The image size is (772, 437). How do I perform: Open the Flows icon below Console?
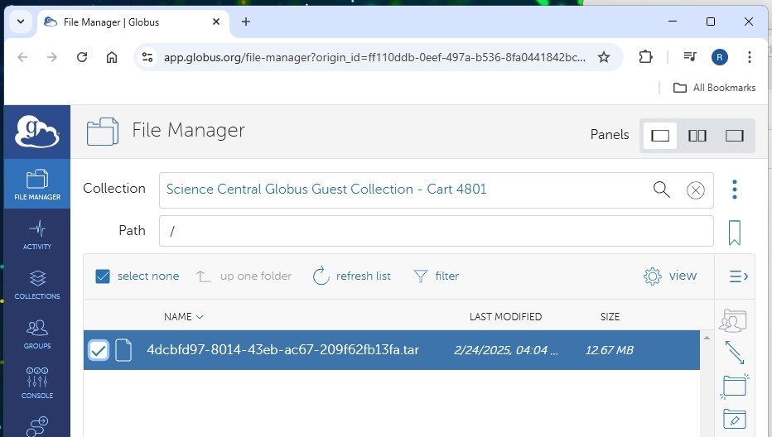(37, 426)
